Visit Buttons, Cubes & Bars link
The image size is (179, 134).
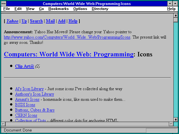pos(35,110)
